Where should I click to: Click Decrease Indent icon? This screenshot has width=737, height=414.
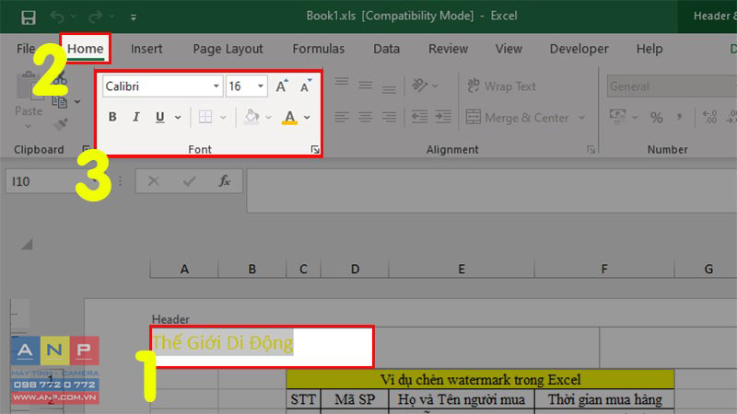[x=419, y=117]
